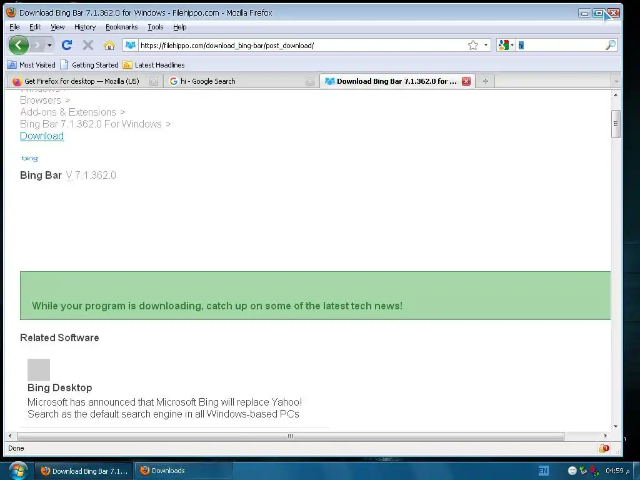Open the Getting Started bookmark
The image size is (640, 480).
[89, 65]
